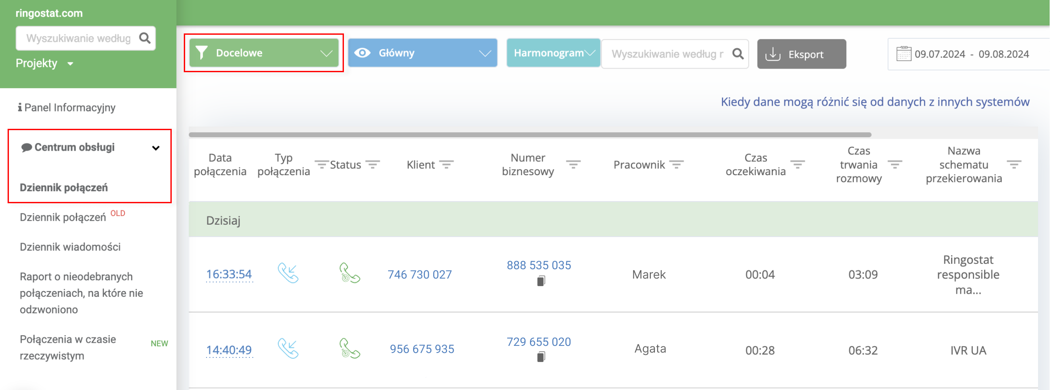Screen dimensions: 1055x390
Task: Click waiting time 00:04 cell
Action: coord(760,275)
